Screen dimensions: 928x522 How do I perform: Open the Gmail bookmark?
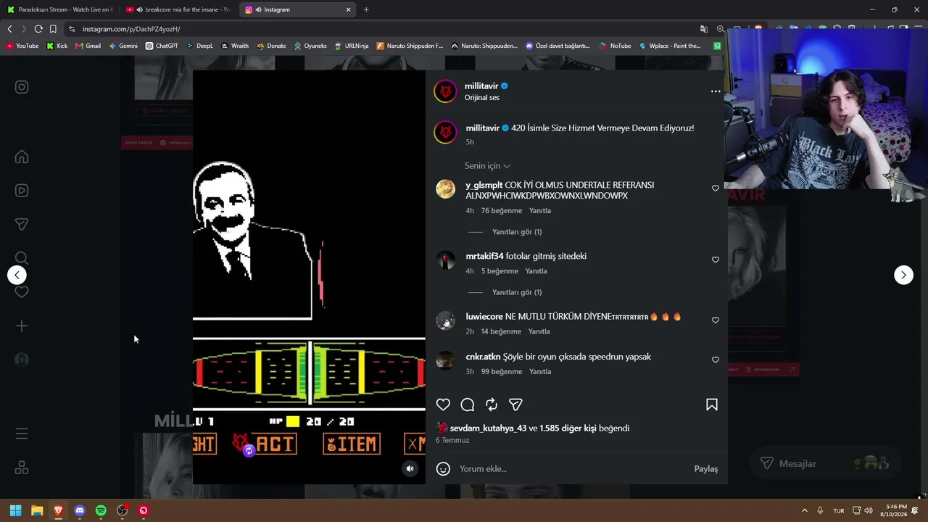pyautogui.click(x=88, y=46)
